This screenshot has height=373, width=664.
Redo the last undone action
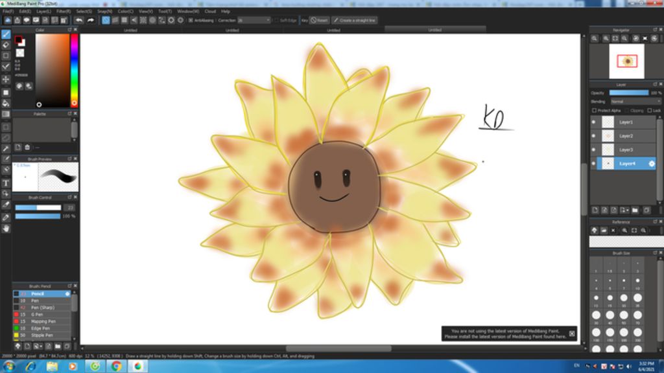pos(91,20)
